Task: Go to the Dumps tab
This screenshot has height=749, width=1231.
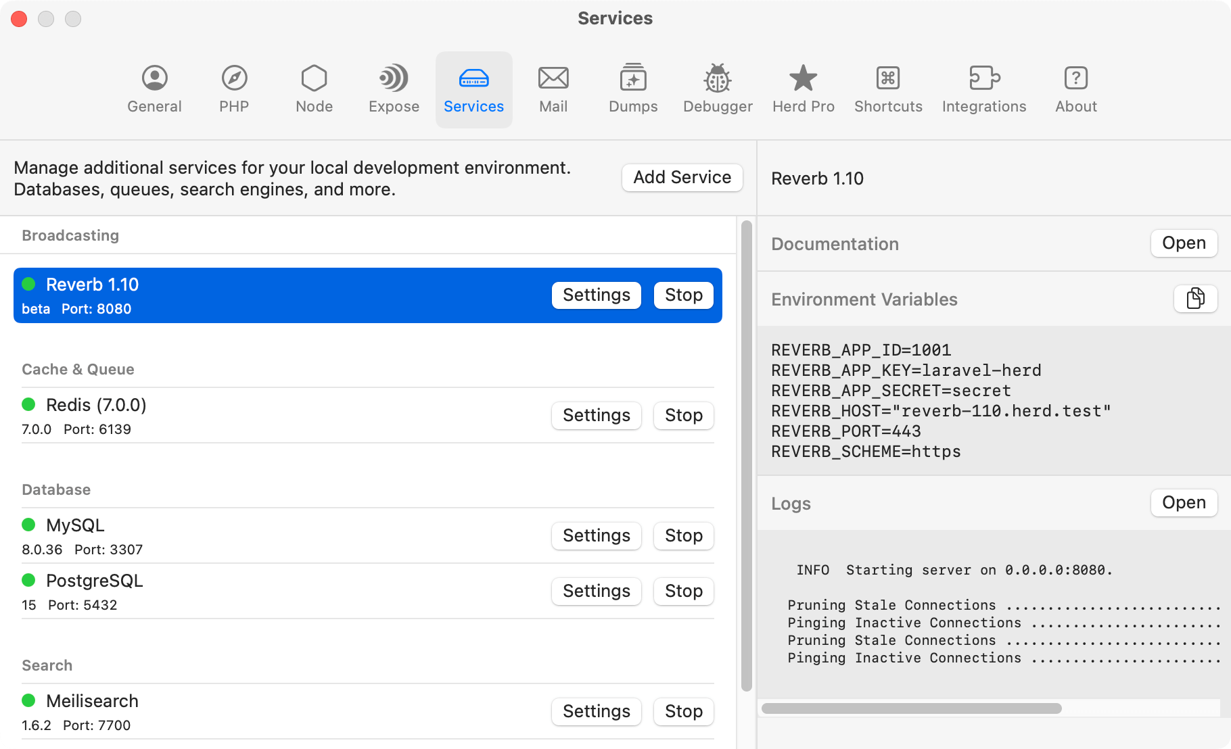Action: (633, 89)
